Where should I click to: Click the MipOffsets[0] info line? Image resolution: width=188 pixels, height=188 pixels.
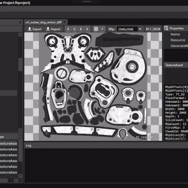click(x=176, y=87)
